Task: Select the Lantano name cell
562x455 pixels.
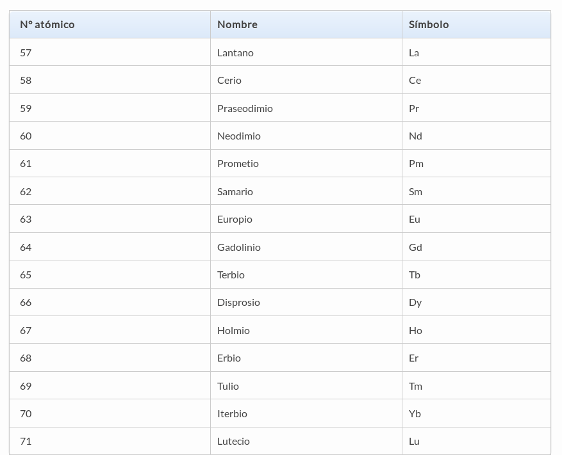Action: pos(306,52)
